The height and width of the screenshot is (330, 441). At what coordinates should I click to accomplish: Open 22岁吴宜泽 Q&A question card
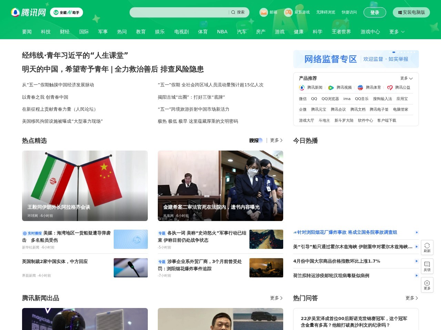(x=356, y=322)
